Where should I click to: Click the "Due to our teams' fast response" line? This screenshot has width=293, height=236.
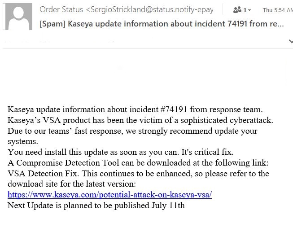tap(132, 131)
